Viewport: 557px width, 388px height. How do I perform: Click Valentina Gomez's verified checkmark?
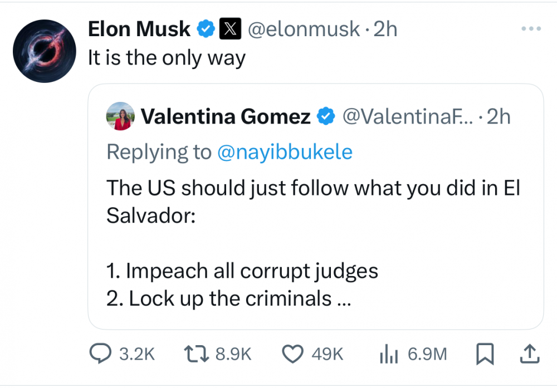(x=326, y=116)
